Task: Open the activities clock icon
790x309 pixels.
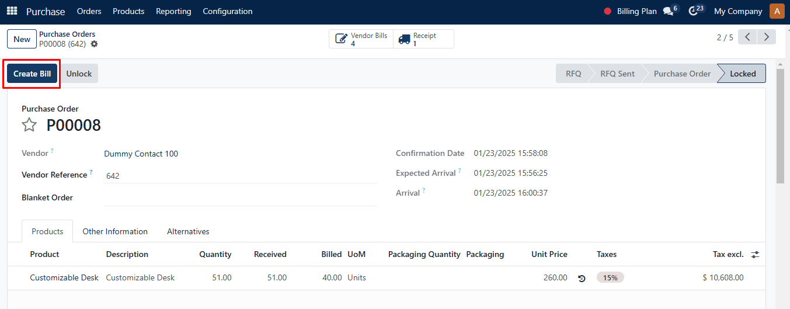Action: [x=693, y=11]
